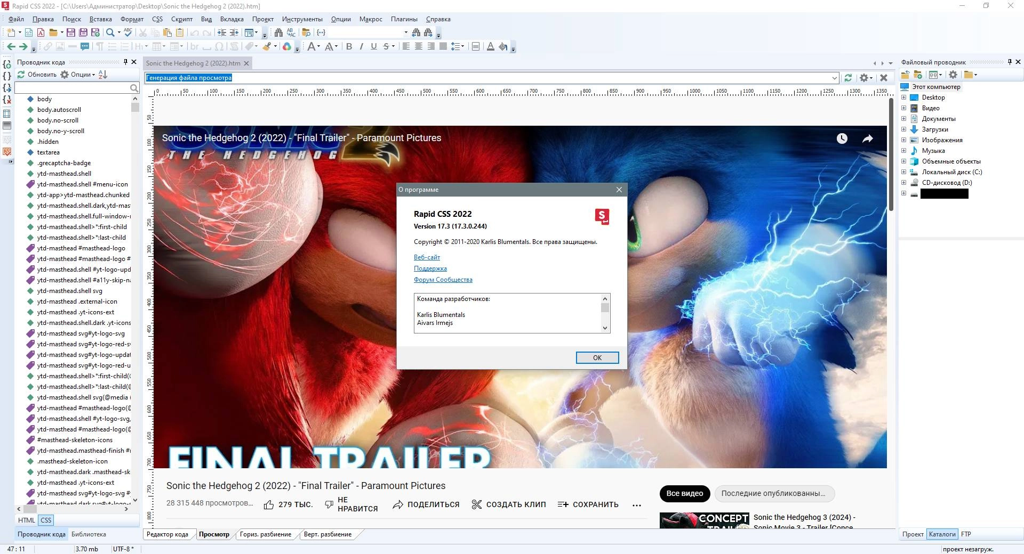Click the A-Z sort icon in code explorer
The width and height of the screenshot is (1024, 554).
(103, 75)
